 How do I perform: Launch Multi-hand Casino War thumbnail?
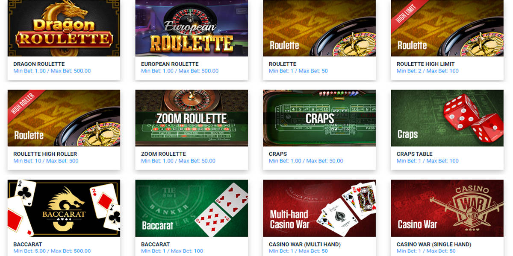point(319,208)
